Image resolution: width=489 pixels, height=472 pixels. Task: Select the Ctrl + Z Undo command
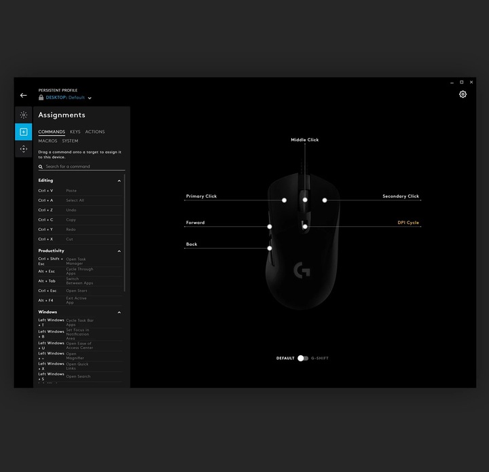click(x=80, y=210)
